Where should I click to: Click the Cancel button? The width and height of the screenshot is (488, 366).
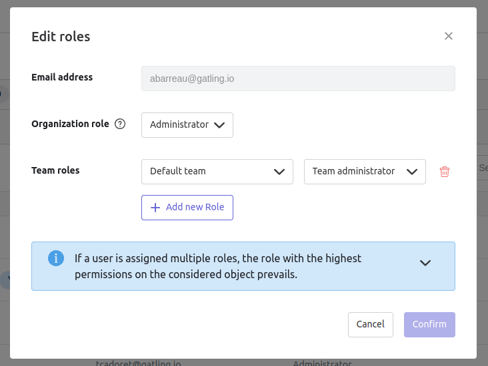click(x=370, y=325)
